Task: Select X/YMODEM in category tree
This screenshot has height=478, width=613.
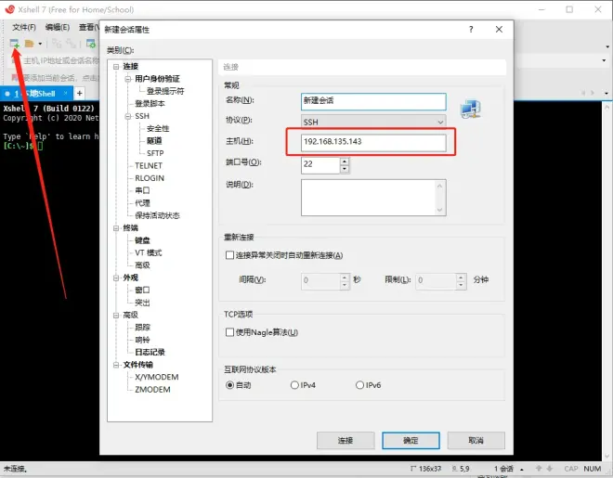Action: (157, 377)
